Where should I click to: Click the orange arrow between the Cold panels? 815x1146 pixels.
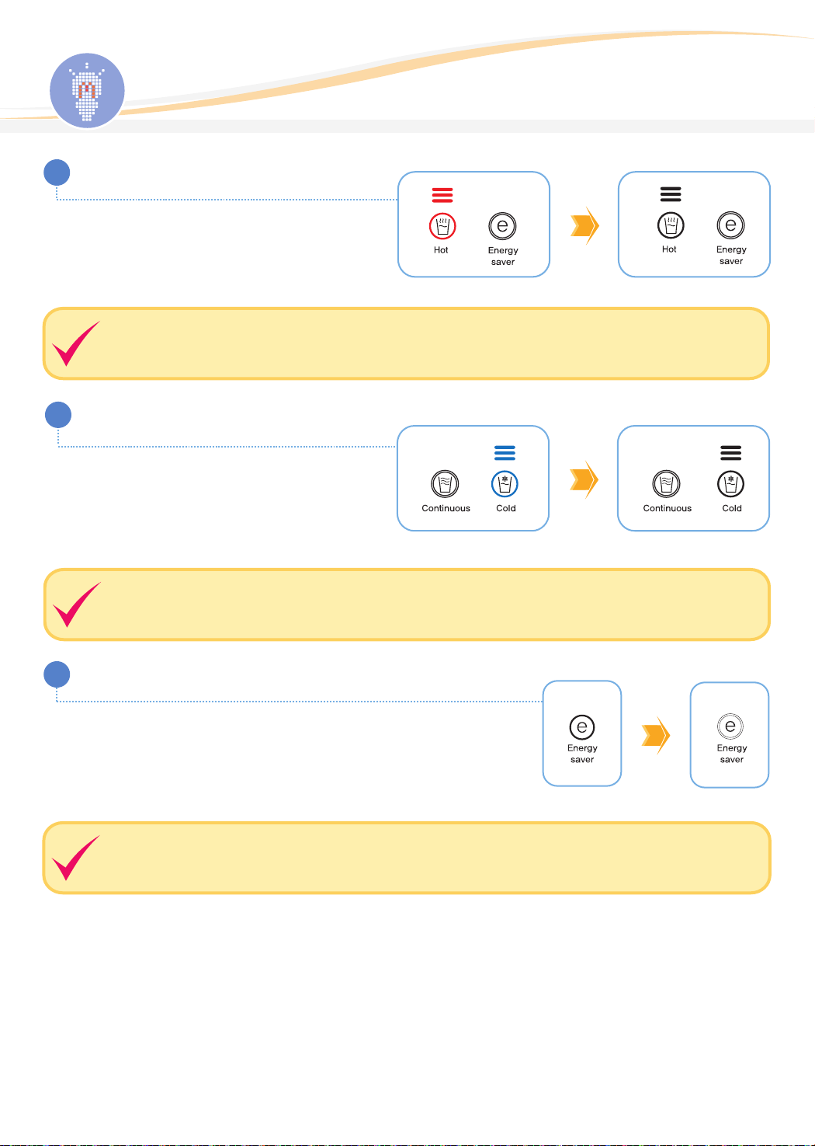pos(584,479)
